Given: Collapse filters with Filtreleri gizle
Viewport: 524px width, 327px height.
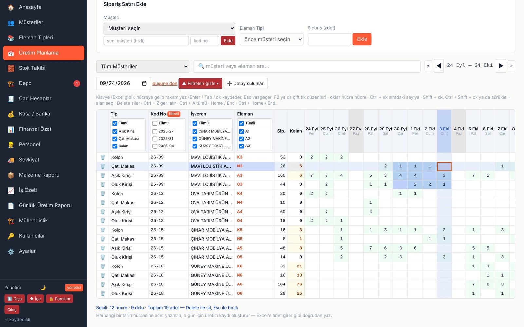Looking at the screenshot, I should click(200, 83).
